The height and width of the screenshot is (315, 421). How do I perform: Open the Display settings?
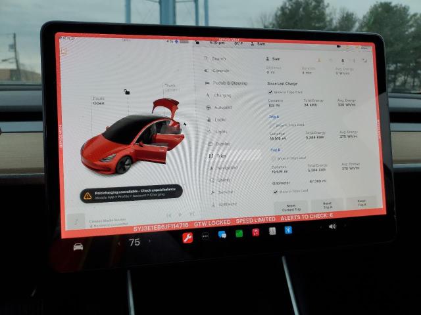click(220, 144)
